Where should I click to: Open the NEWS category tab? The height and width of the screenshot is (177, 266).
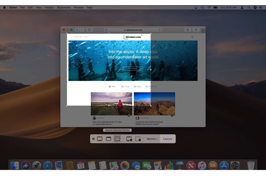tap(112, 86)
